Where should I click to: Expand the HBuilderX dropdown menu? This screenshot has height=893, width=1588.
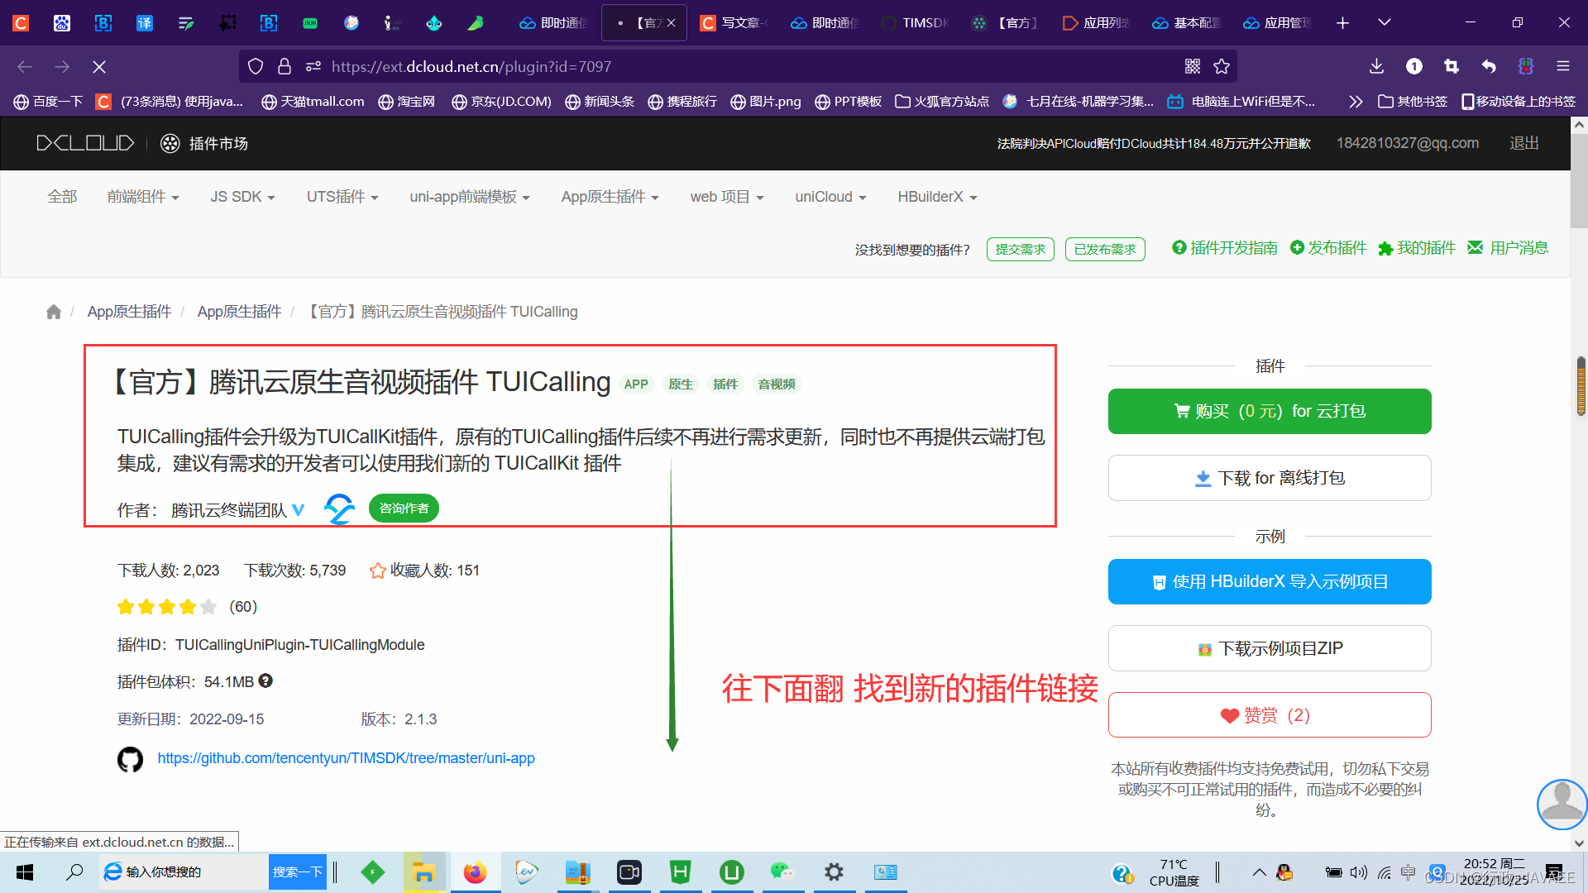938,197
